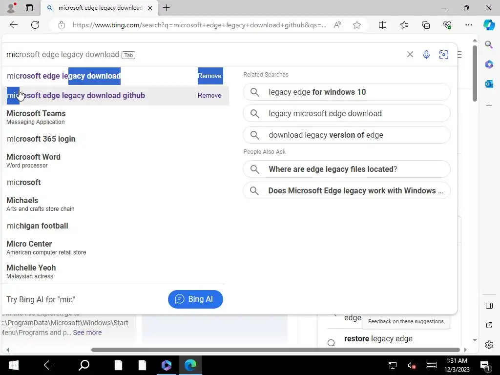This screenshot has width=500, height=375.
Task: Remove 'microsoft edge legacy download' history entry
Action: (x=209, y=76)
